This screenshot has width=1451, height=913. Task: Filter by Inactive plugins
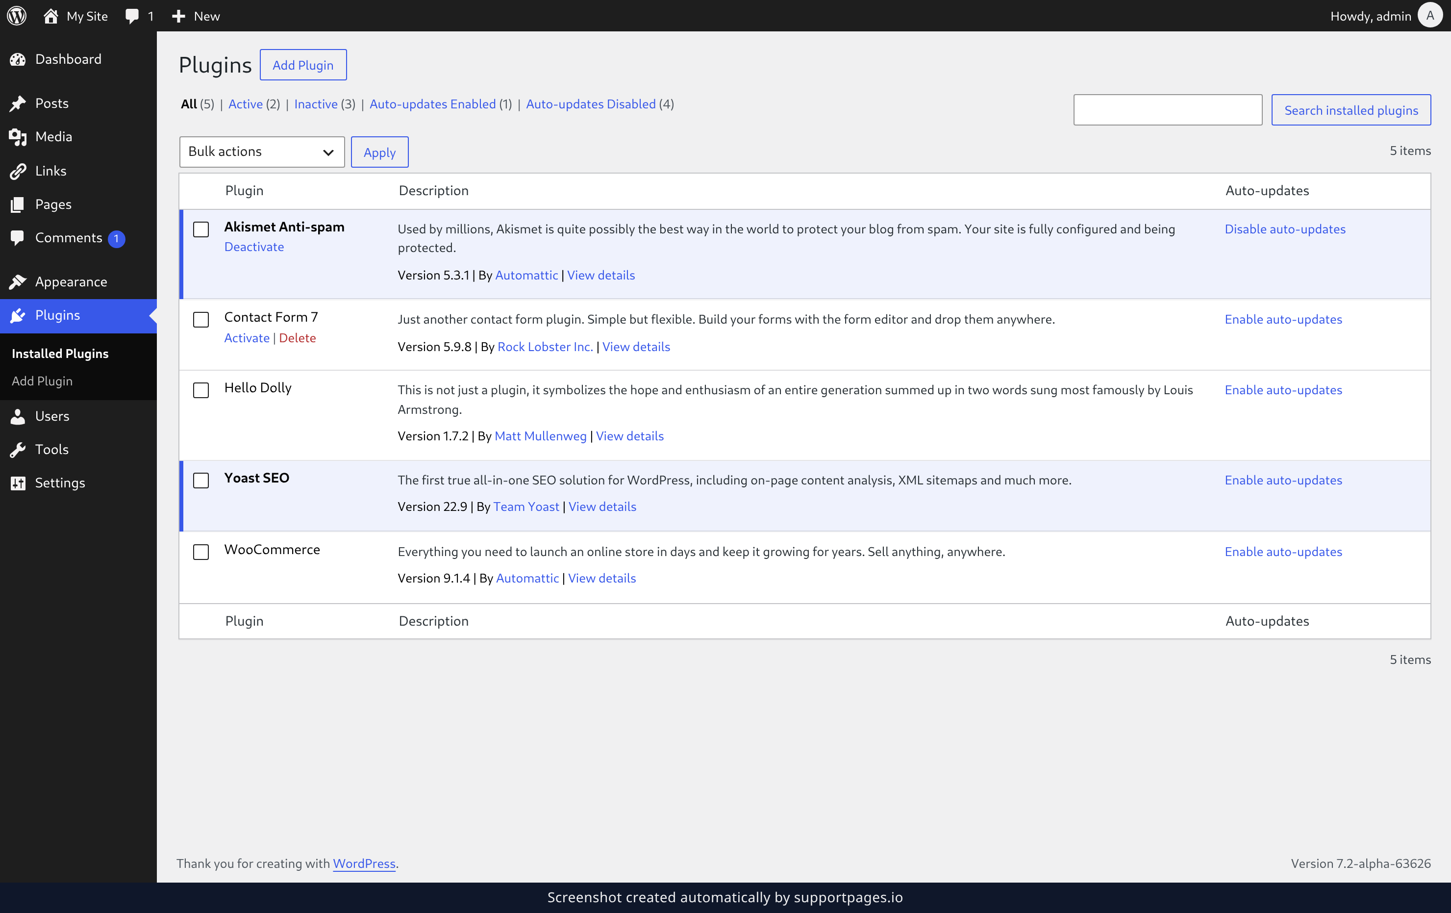316,103
